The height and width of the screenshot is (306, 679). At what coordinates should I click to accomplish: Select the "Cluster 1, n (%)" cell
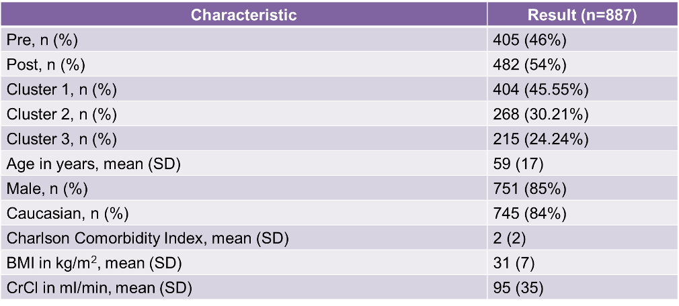click(x=62, y=89)
